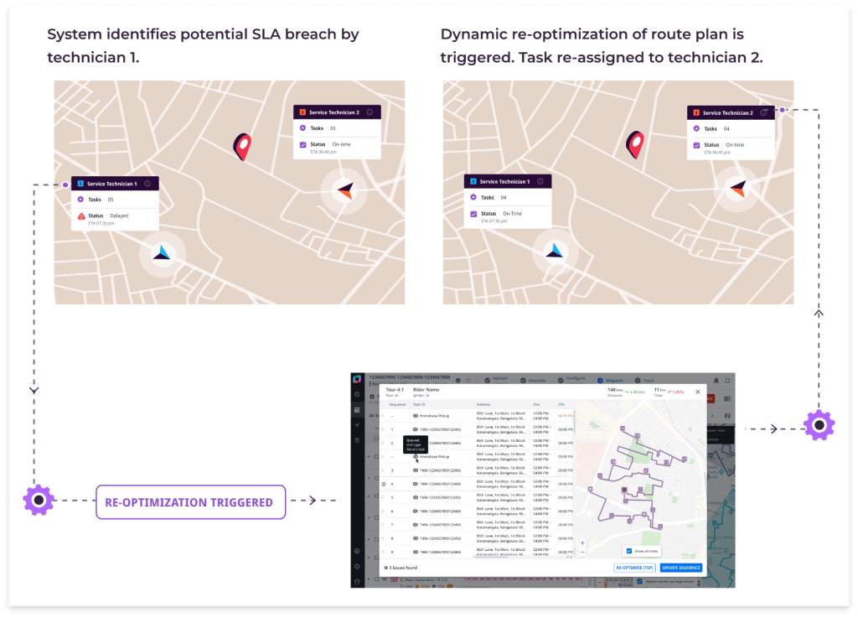Click info icon on left Service Technician 1 card
The width and height of the screenshot is (858, 618).
147,184
